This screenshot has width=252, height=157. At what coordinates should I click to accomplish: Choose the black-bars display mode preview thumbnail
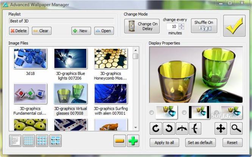199,112
